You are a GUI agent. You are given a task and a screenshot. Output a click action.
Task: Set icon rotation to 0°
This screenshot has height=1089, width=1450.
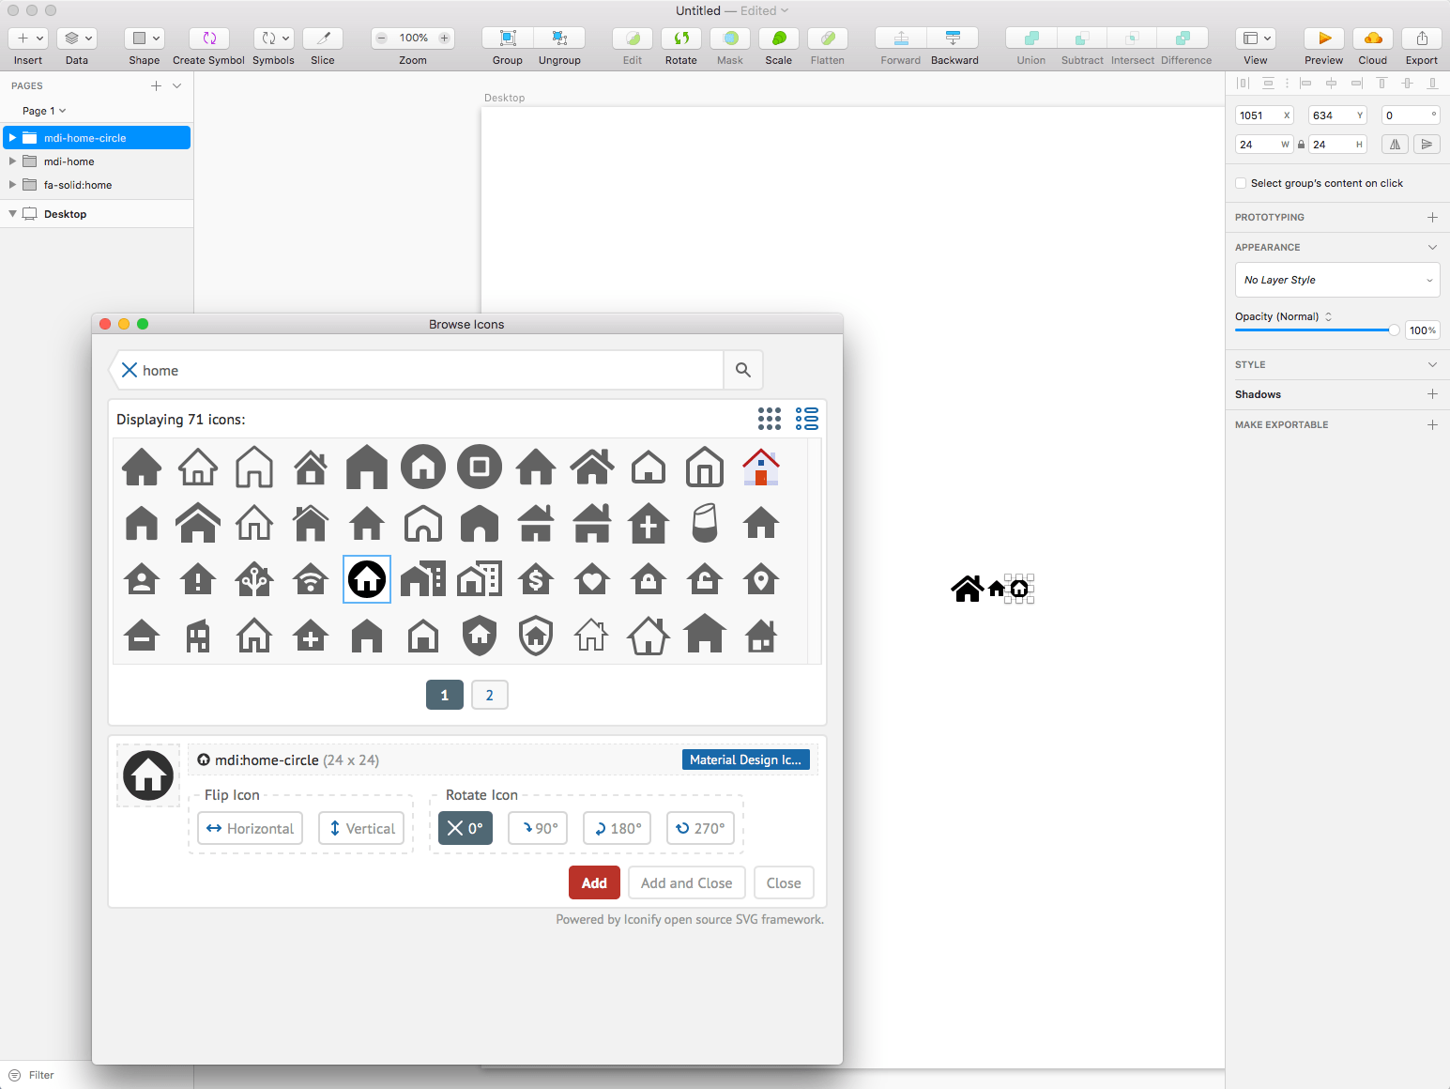pyautogui.click(x=466, y=828)
